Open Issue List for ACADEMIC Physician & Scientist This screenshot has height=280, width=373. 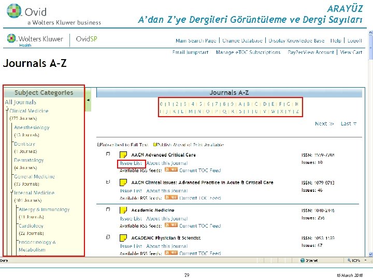(x=131, y=246)
